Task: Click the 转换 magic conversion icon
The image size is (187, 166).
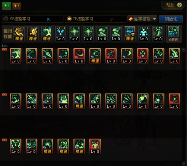Action: (173, 34)
